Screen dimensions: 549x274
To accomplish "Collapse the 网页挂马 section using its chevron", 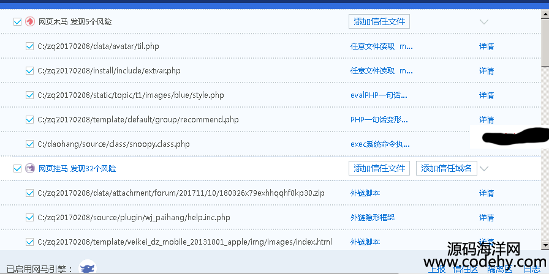I will (483, 168).
